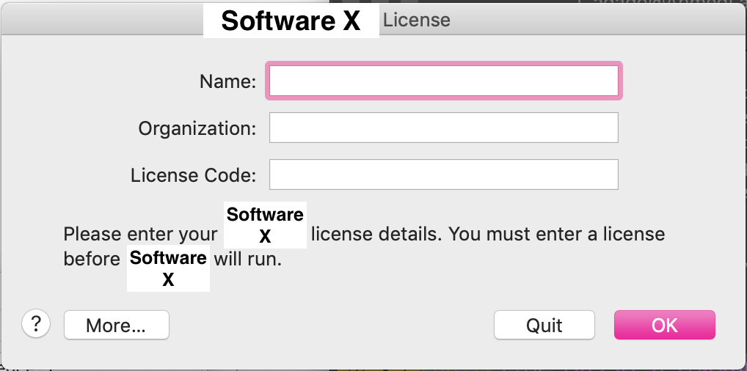Screen dimensions: 747x371
Task: Click Software X label beside "license details"
Action: pos(265,225)
